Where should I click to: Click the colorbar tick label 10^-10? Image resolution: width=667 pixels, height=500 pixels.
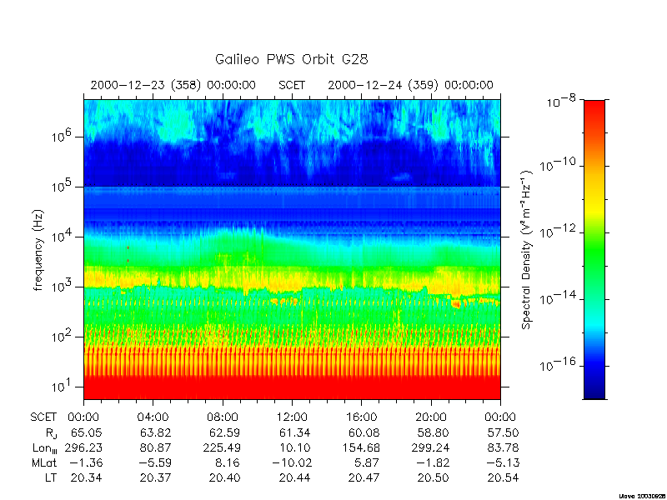[x=557, y=163]
